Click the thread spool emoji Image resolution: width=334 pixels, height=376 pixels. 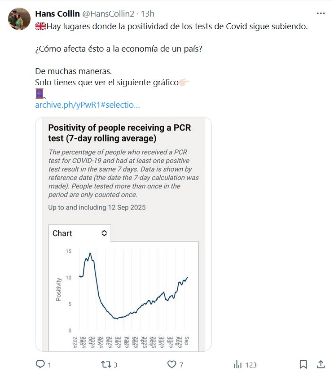pos(40,94)
